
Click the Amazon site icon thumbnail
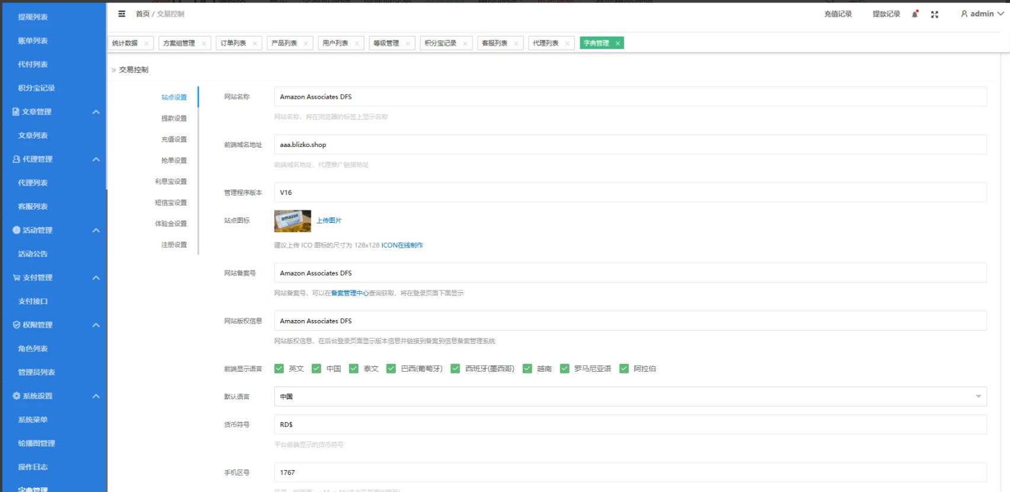(292, 221)
